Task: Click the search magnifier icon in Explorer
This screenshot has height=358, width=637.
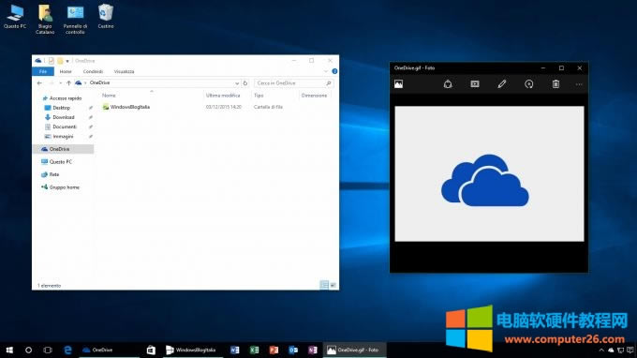Action: pos(328,82)
